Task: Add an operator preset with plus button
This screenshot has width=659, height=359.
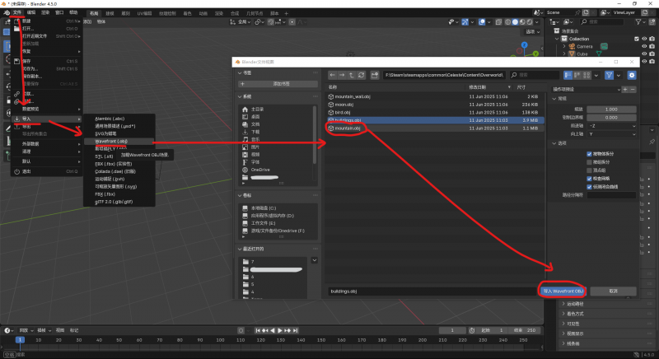Action: tap(625, 90)
